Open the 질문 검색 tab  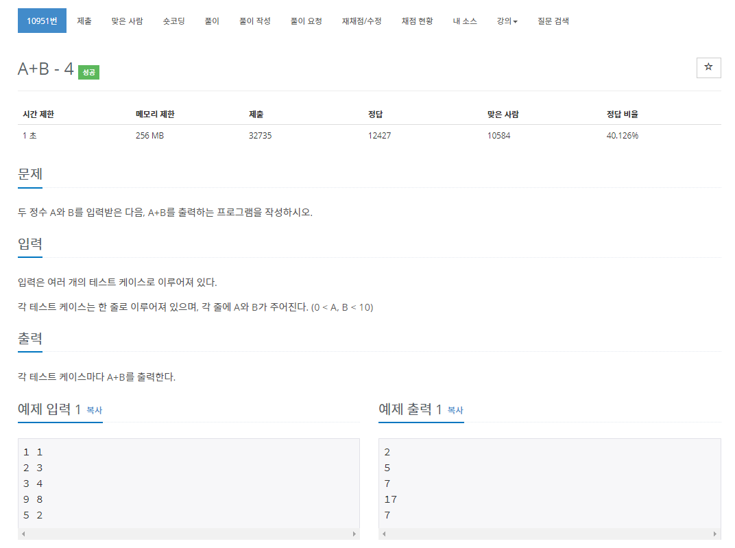[553, 21]
